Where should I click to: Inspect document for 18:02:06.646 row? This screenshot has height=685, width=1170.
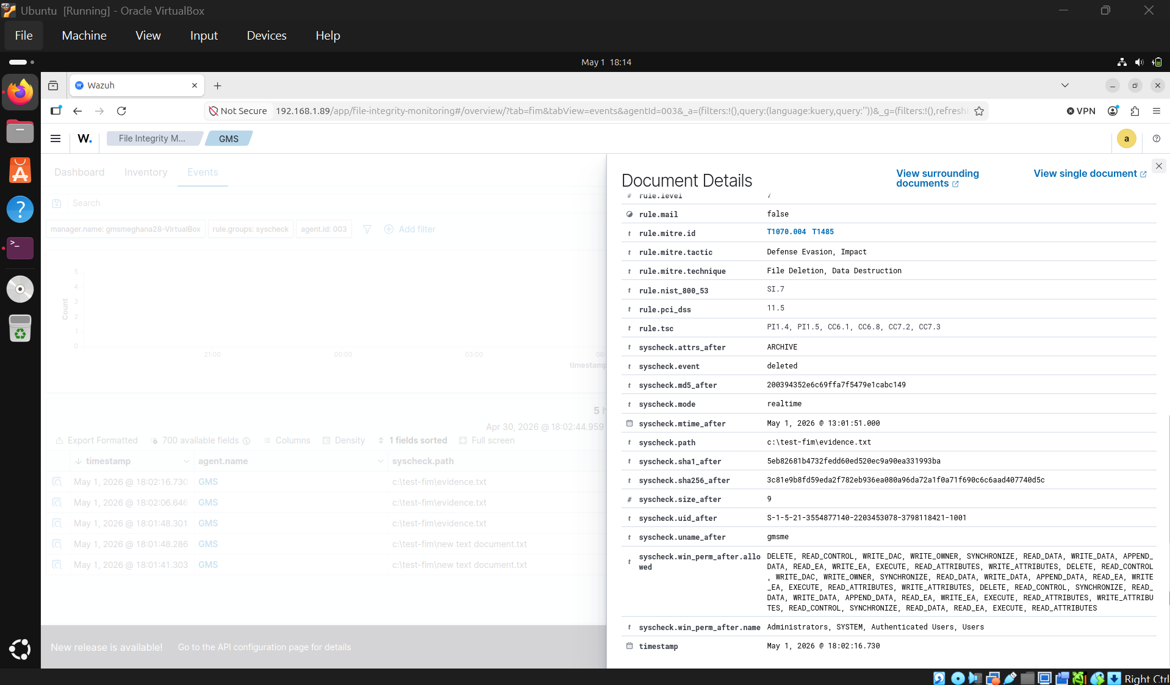click(x=57, y=503)
